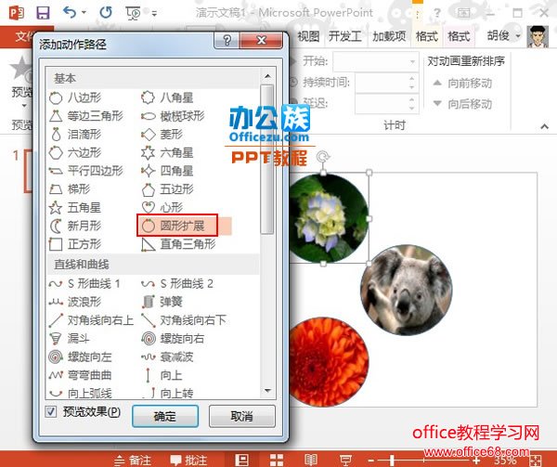Click the zoom slider handle
The image size is (557, 467).
(x=392, y=461)
